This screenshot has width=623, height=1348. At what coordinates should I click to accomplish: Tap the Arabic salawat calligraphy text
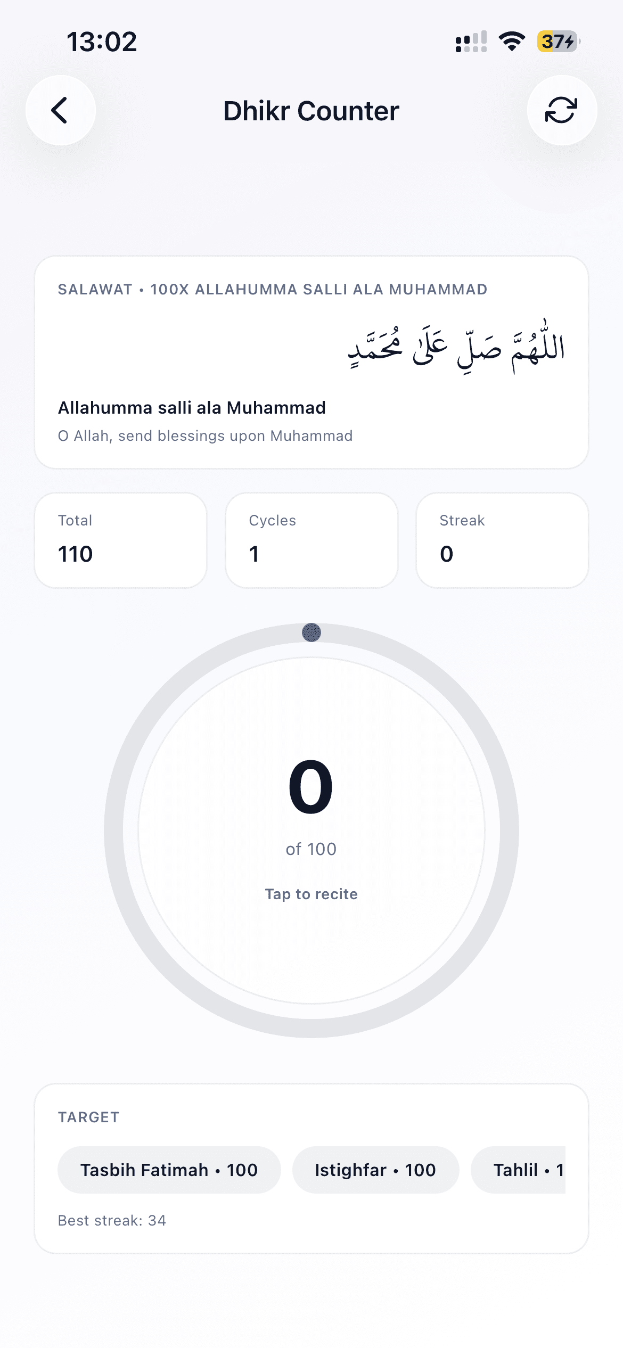[456, 347]
